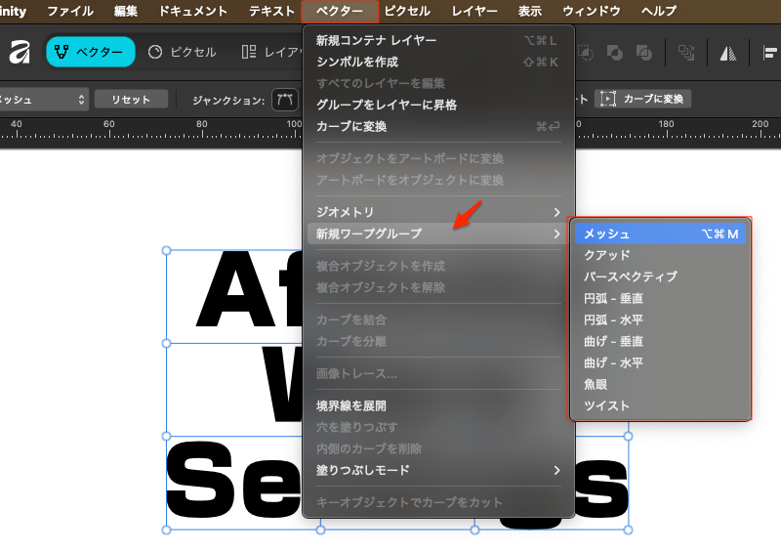Activate the ベクター persona button
781x553 pixels.
point(89,52)
